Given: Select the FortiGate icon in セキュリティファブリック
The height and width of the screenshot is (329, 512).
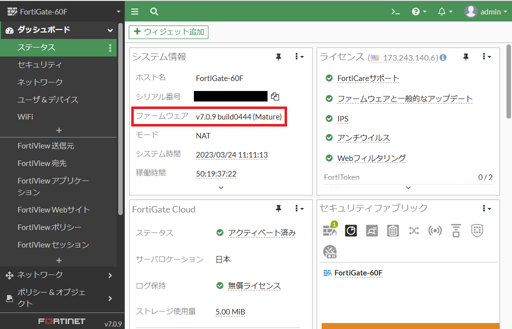Looking at the screenshot, I should [x=329, y=231].
